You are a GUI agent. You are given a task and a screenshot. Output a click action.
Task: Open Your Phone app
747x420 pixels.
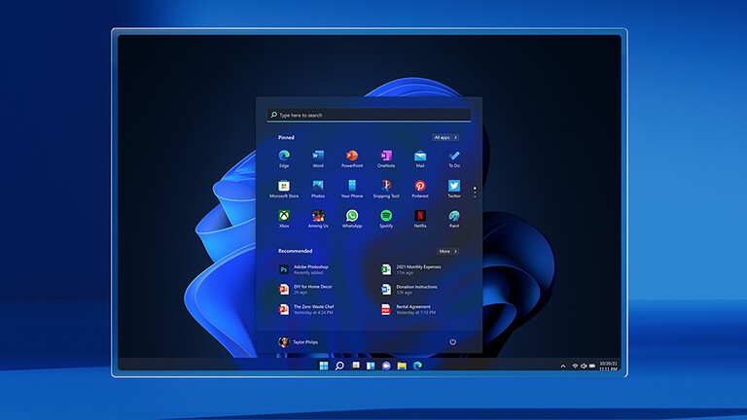pos(352,189)
